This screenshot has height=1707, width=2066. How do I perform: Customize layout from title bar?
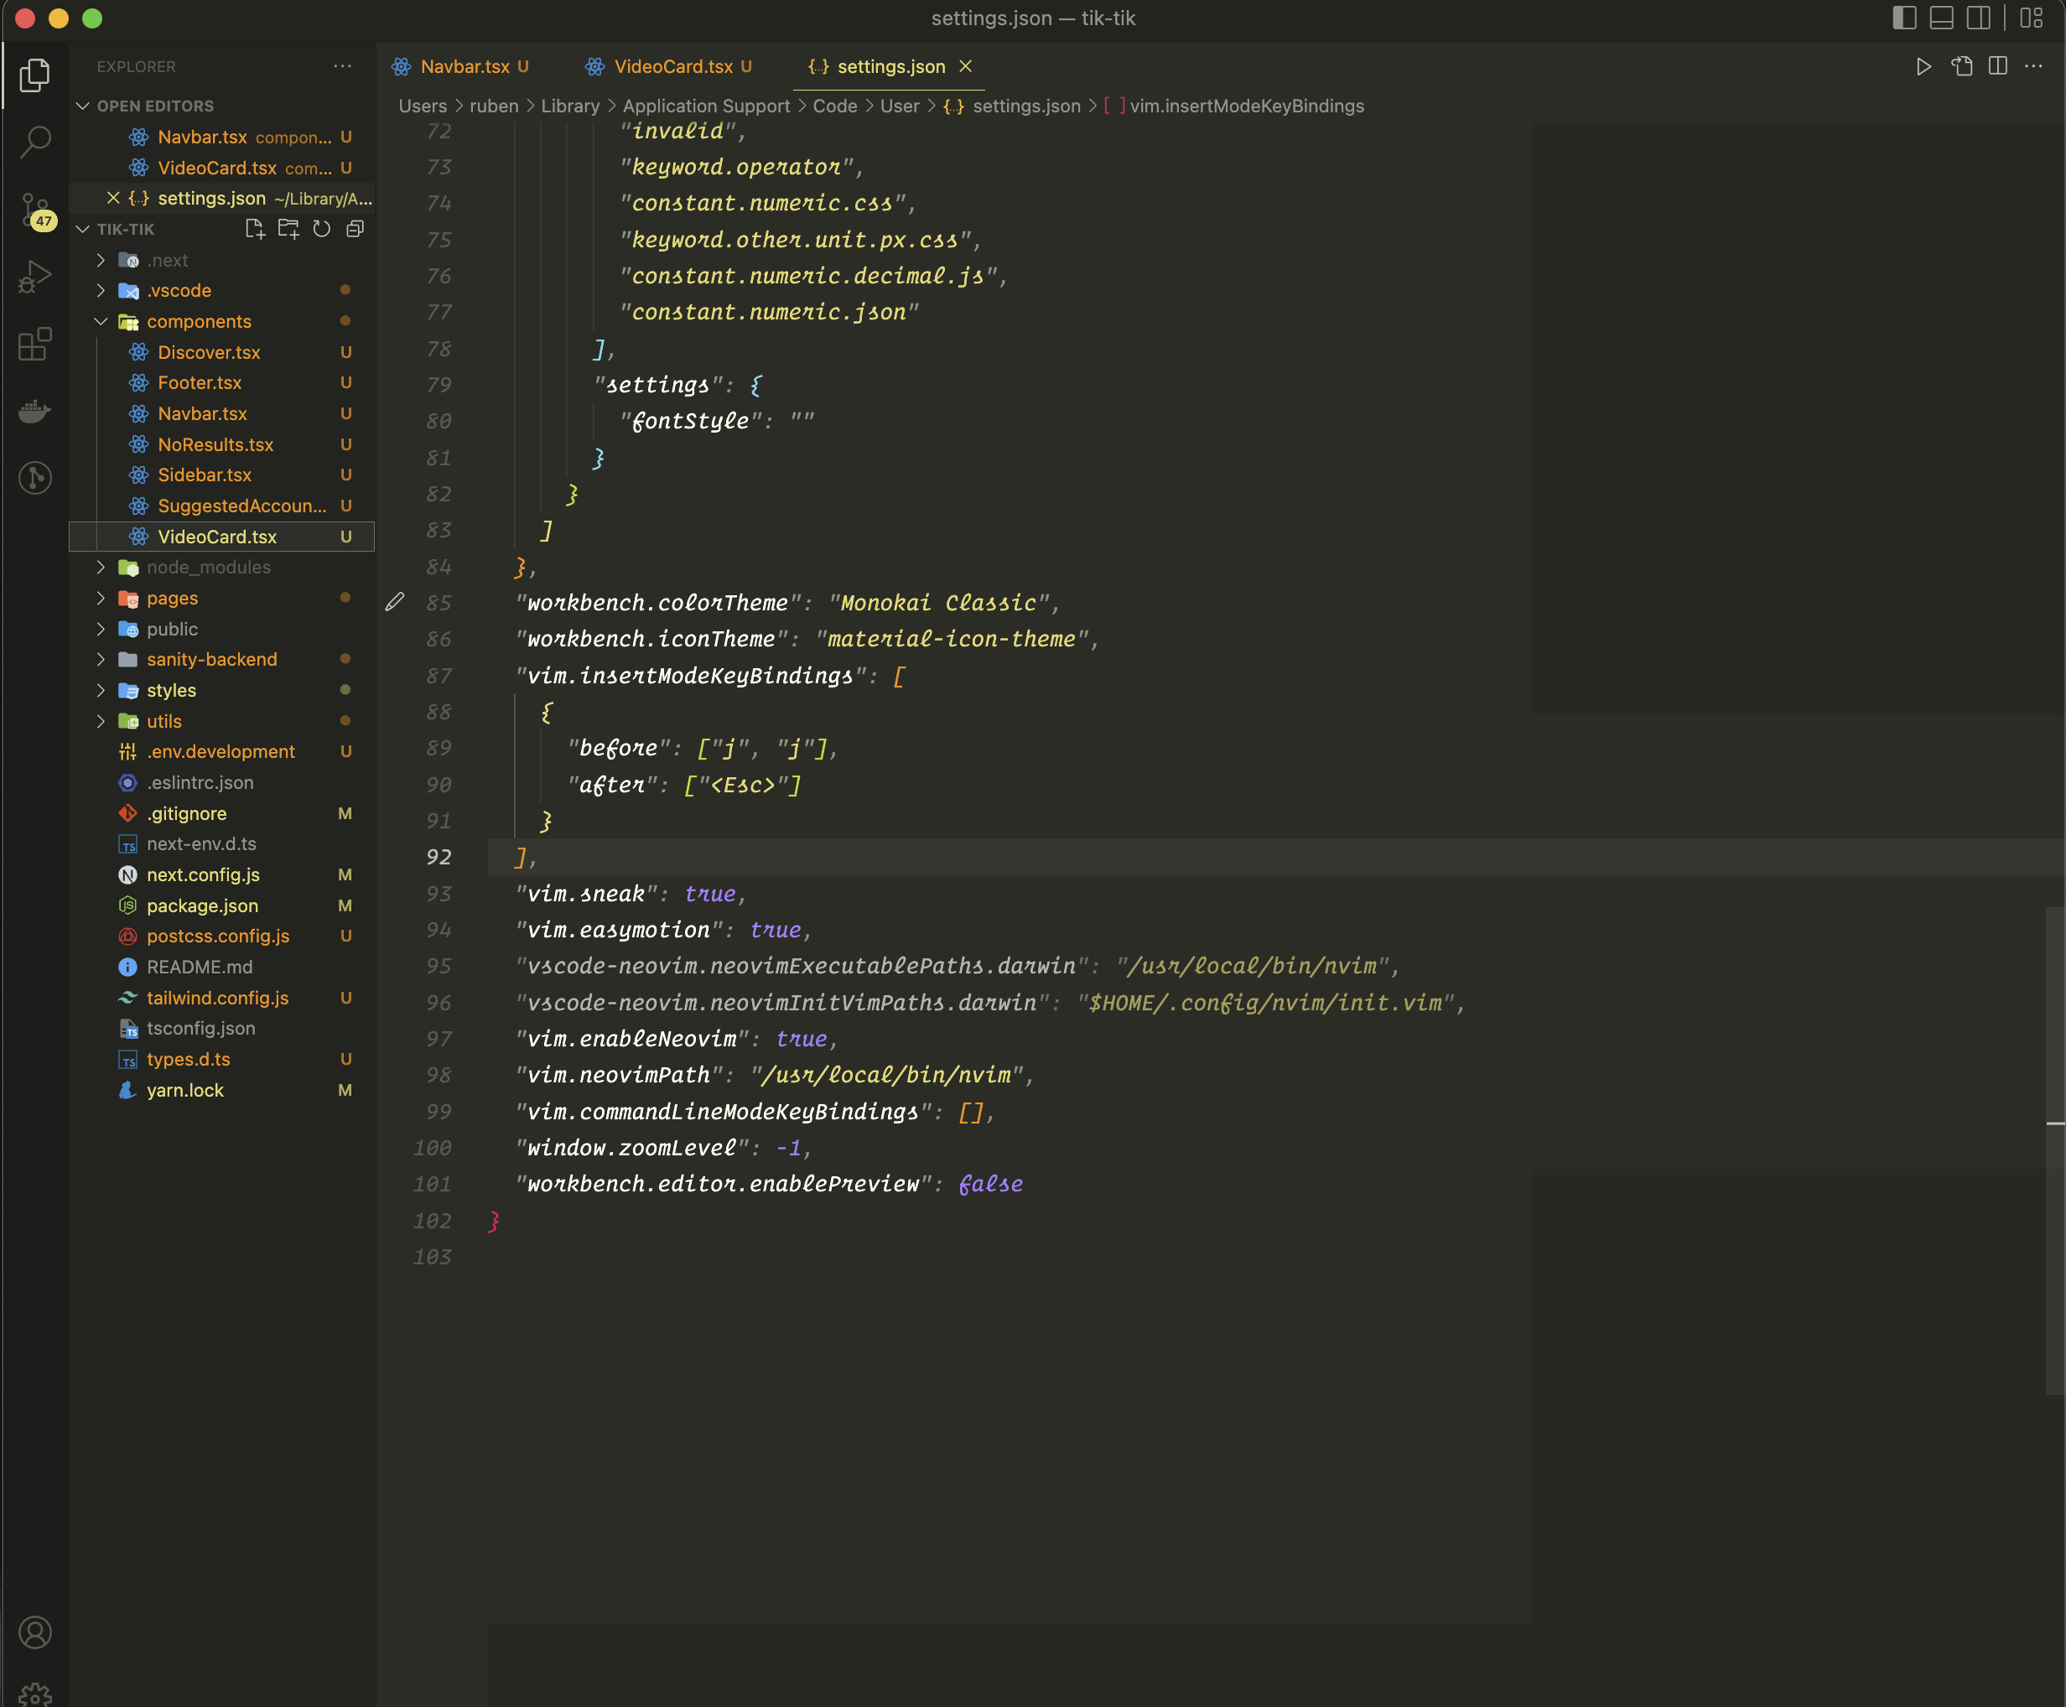pyautogui.click(x=2032, y=18)
